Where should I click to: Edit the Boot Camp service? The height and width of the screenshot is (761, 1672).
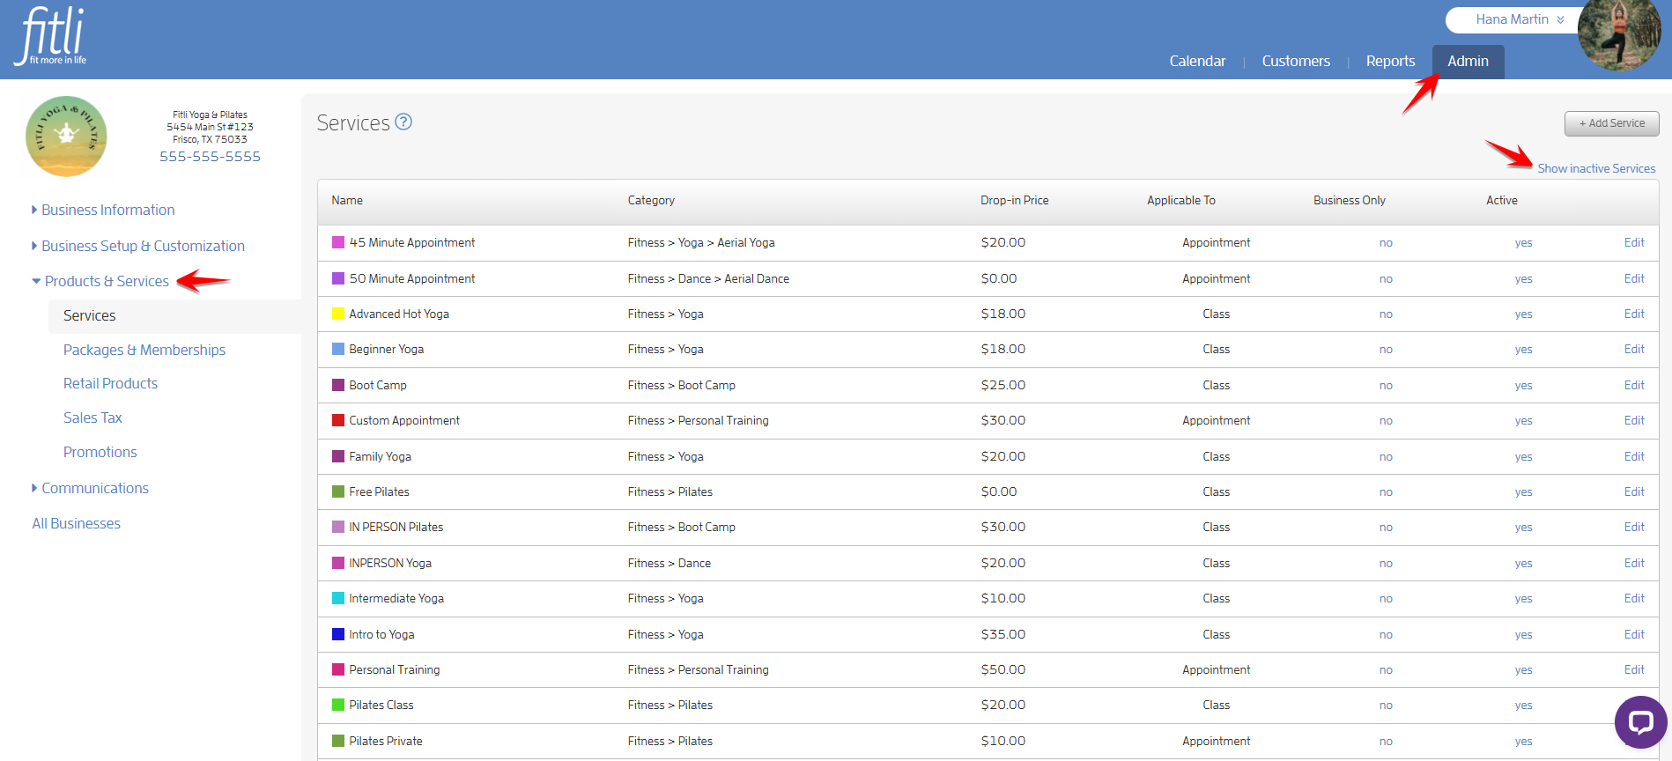(1634, 385)
